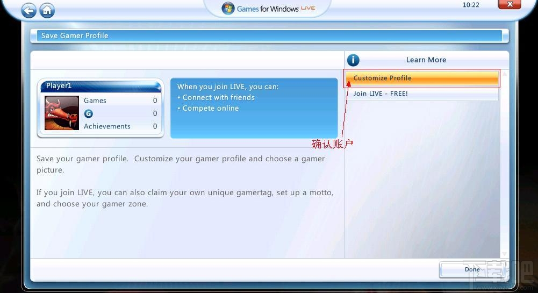Image resolution: width=538 pixels, height=293 pixels.
Task: Close the Games for Windows LIVE window
Action: [510, 4]
